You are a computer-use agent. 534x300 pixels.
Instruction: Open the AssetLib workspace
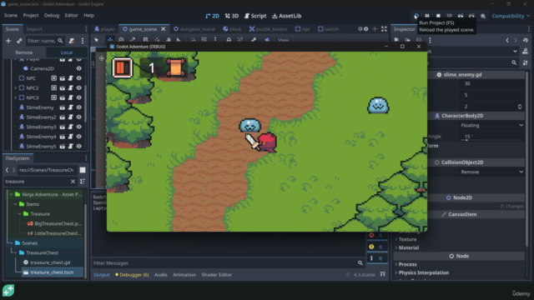point(286,16)
